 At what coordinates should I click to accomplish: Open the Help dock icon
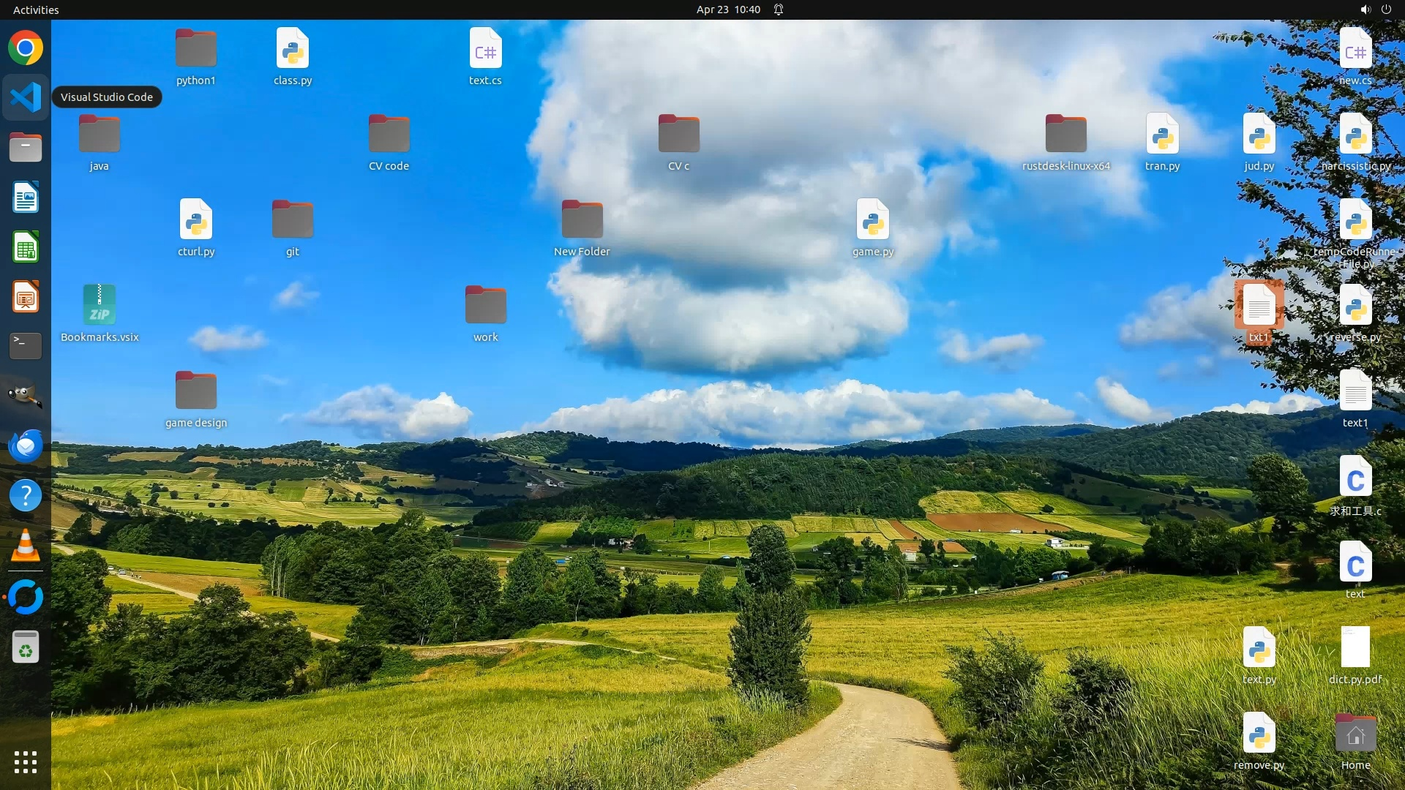point(26,496)
